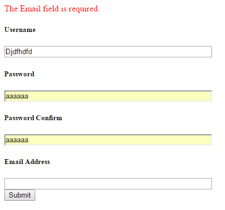The width and height of the screenshot is (225, 210).
Task: Click the aaaaaa text in Password Confirm field
Action: click(17, 140)
